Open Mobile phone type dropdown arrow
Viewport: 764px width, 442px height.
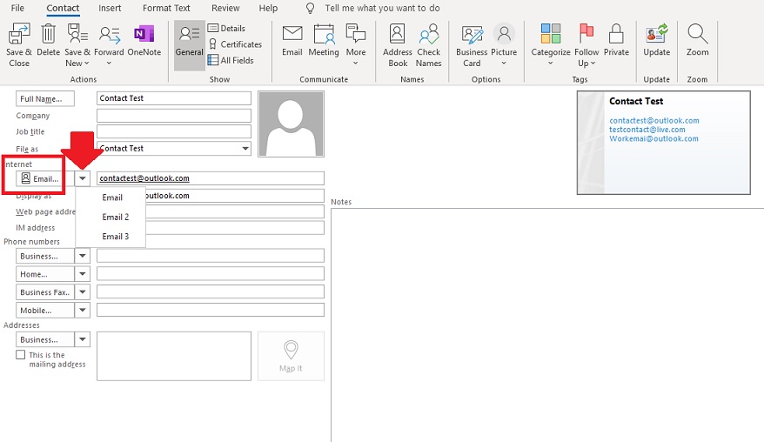(x=83, y=310)
